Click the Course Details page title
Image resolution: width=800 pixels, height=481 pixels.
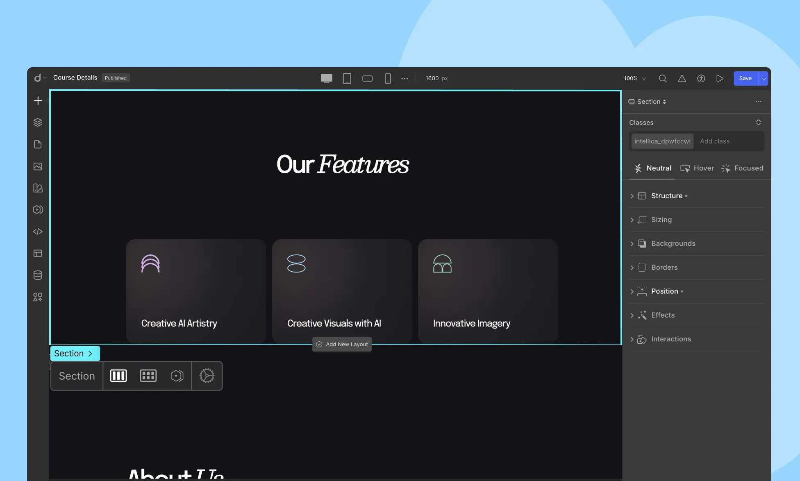[75, 77]
